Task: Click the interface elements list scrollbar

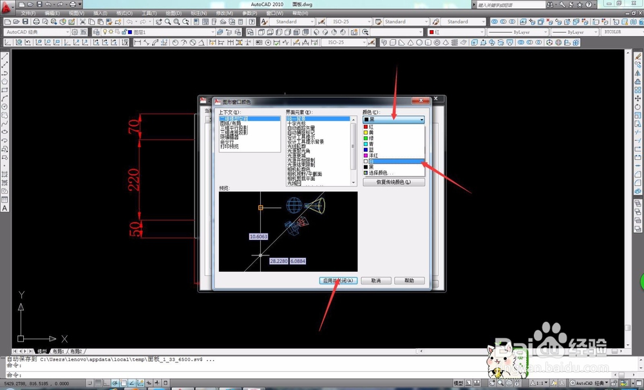Action: click(x=353, y=151)
